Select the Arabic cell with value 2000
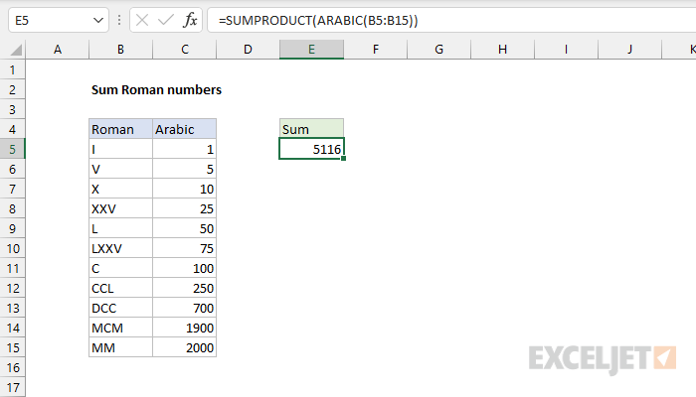 click(185, 347)
